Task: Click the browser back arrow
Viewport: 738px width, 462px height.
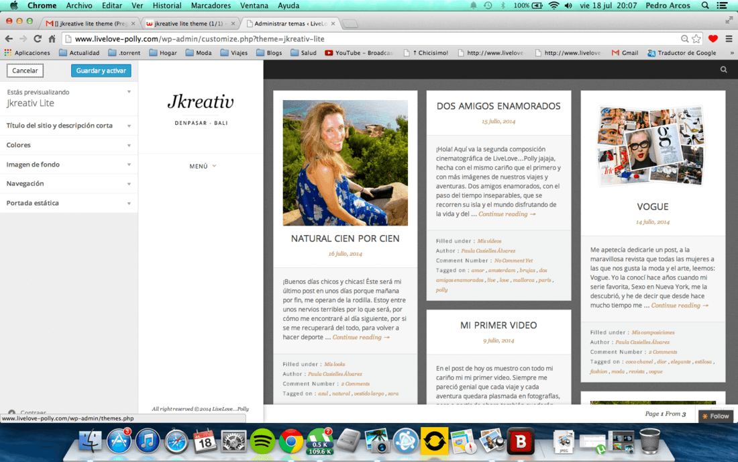Action: pos(9,39)
